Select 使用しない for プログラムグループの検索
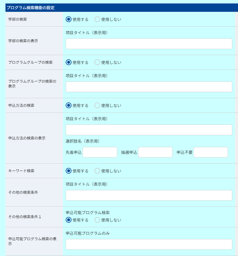Screen dimensions: 238x256 (x=97, y=62)
